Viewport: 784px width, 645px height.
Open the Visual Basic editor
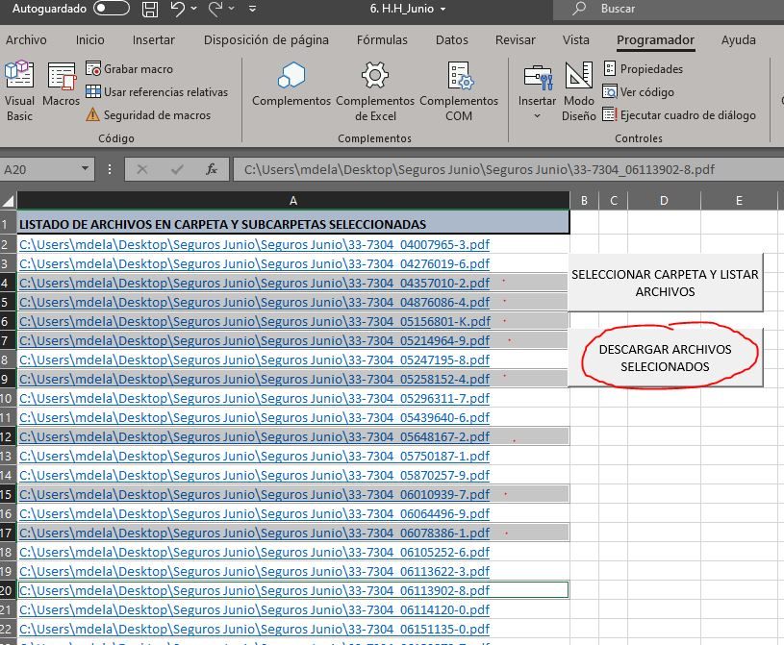point(19,91)
